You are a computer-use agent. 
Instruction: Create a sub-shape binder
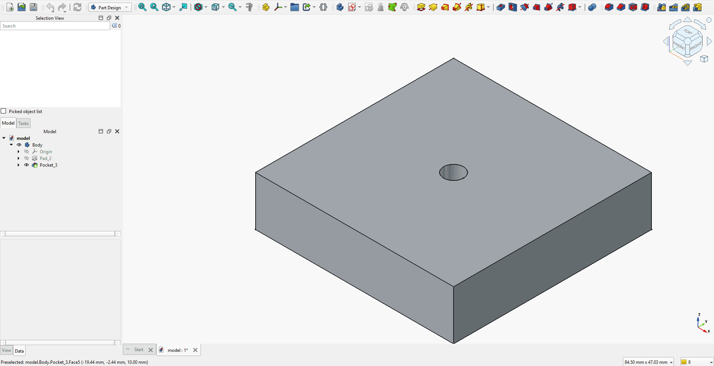click(x=392, y=7)
